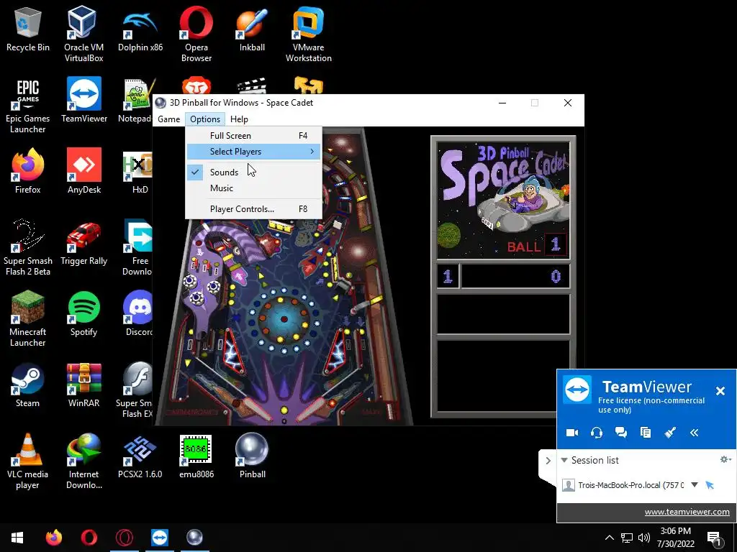This screenshot has width=737, height=552.
Task: Select the emu8086 desktop icon
Action: point(196,456)
